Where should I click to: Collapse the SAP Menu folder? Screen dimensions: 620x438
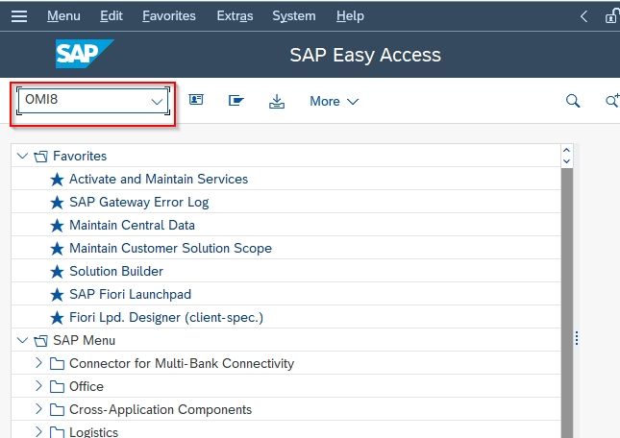(x=22, y=340)
